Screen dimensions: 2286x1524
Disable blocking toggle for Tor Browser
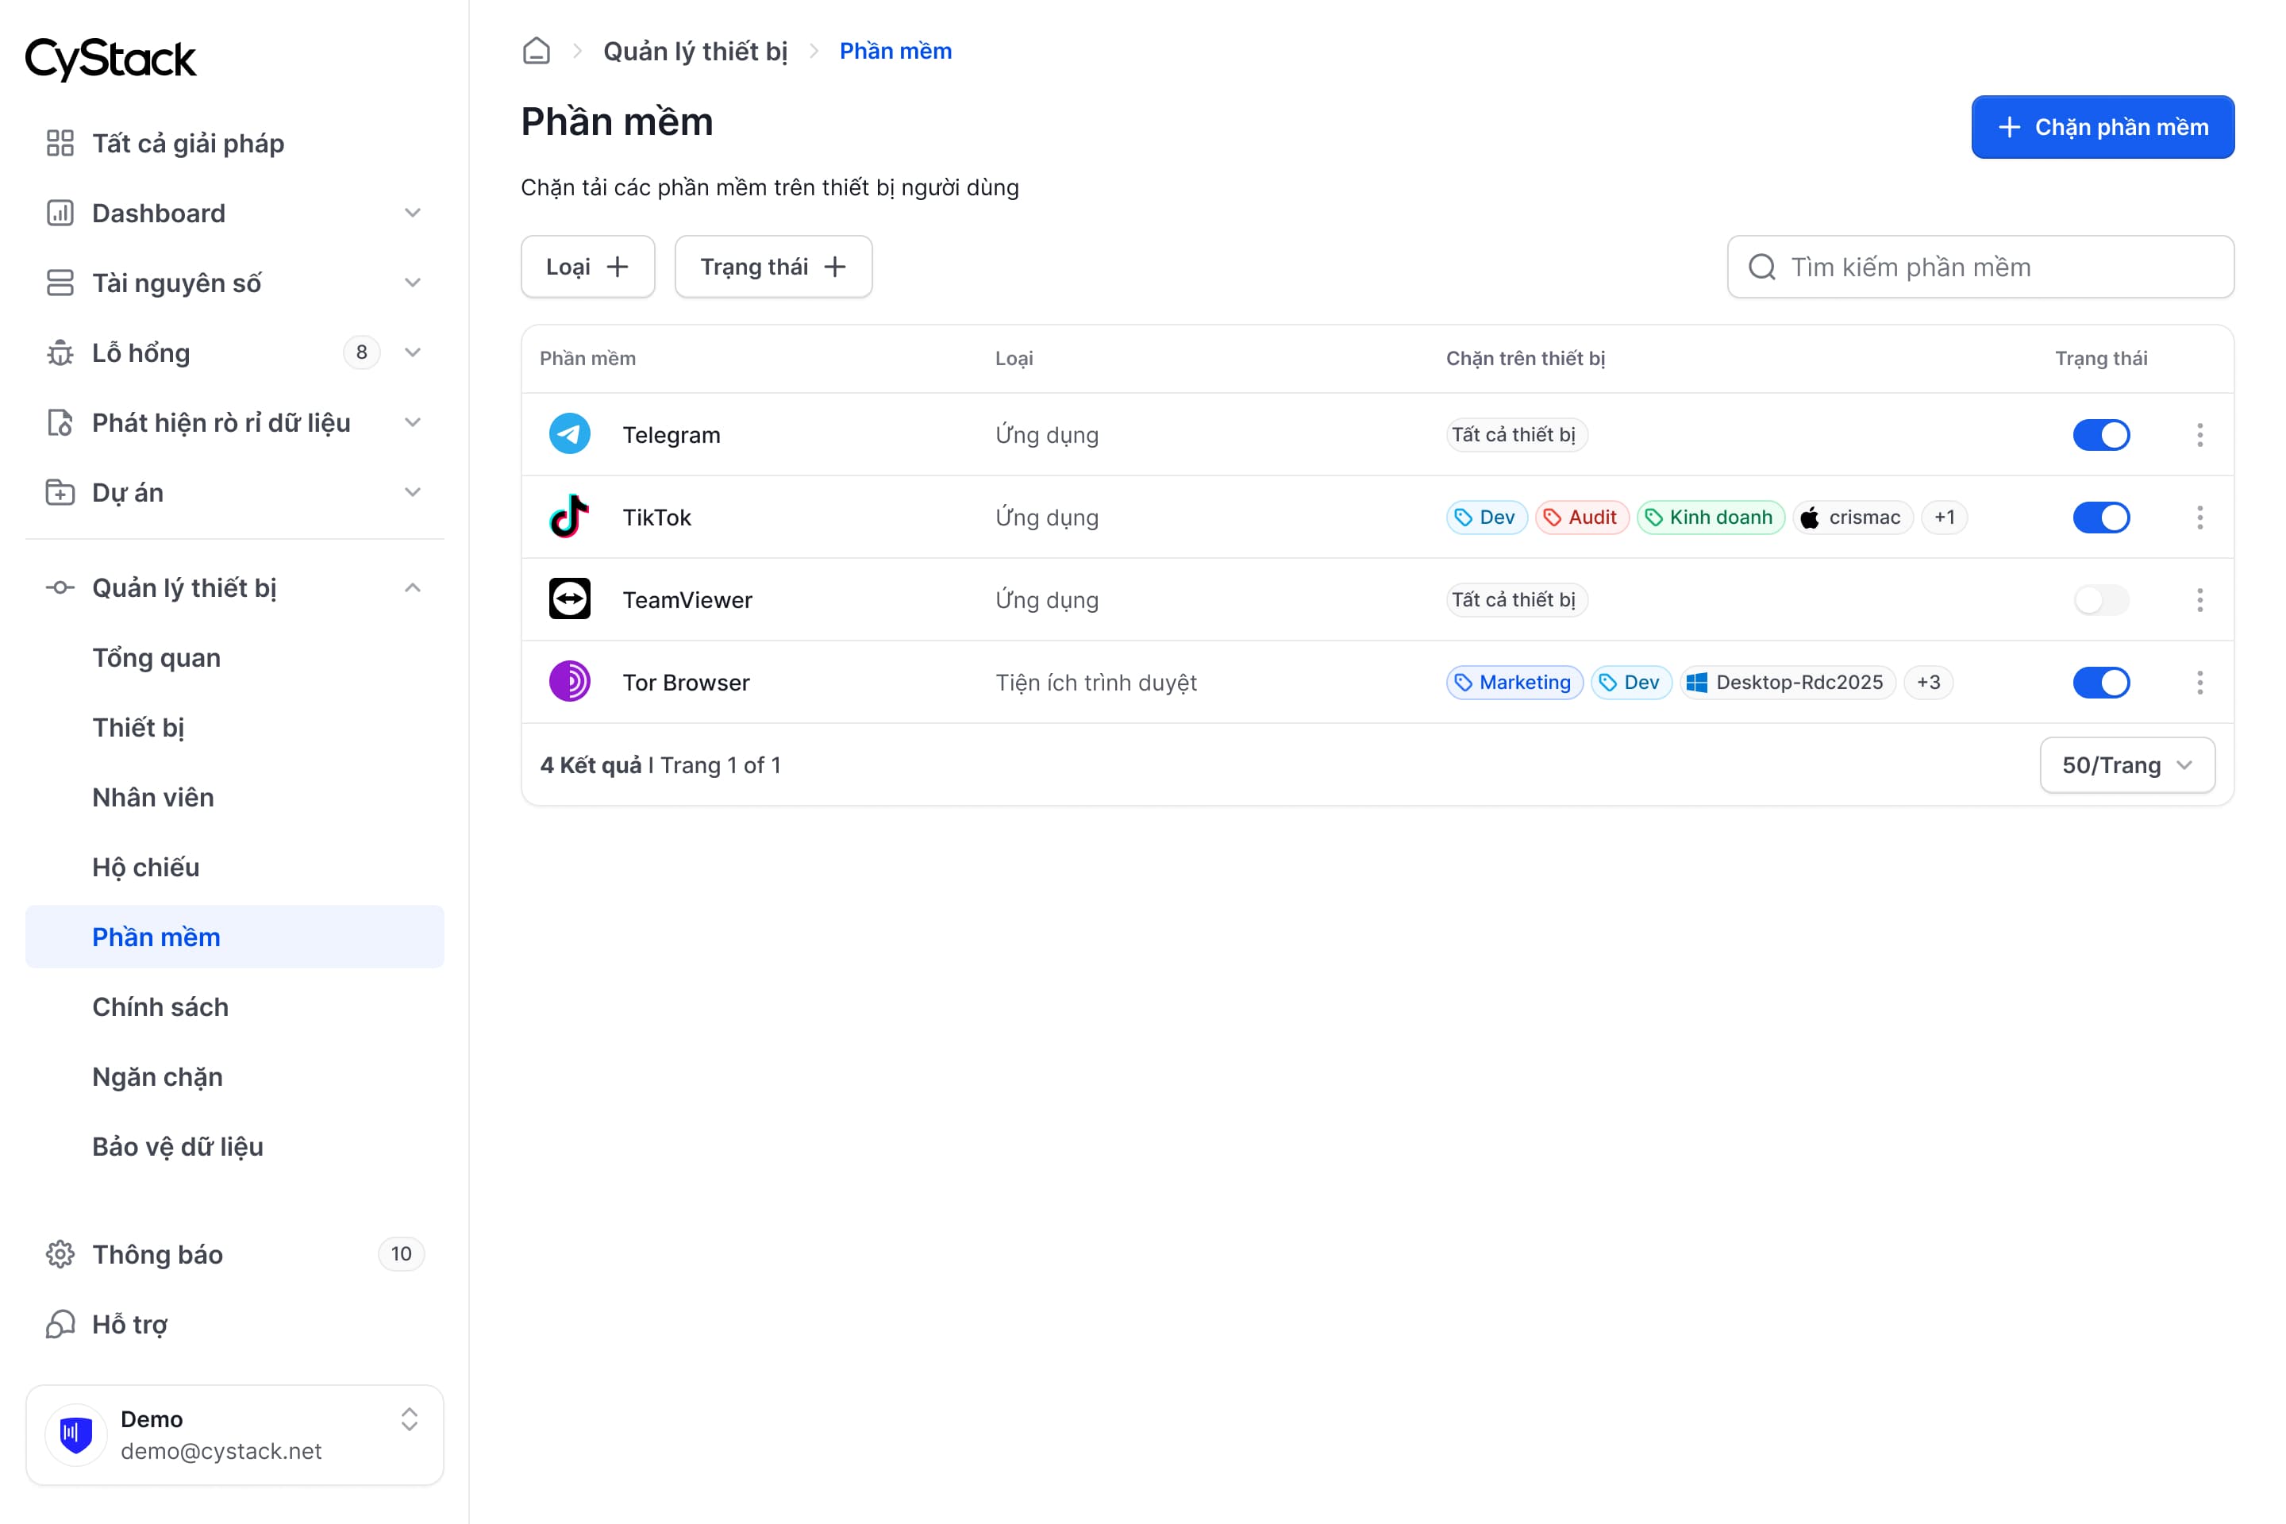pos(2101,683)
